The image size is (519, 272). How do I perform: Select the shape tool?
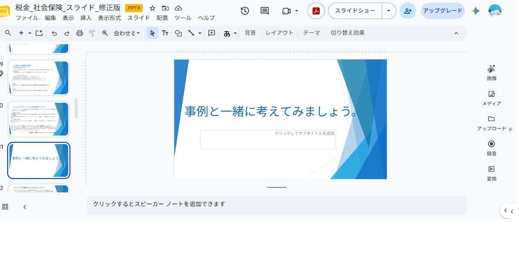(178, 33)
